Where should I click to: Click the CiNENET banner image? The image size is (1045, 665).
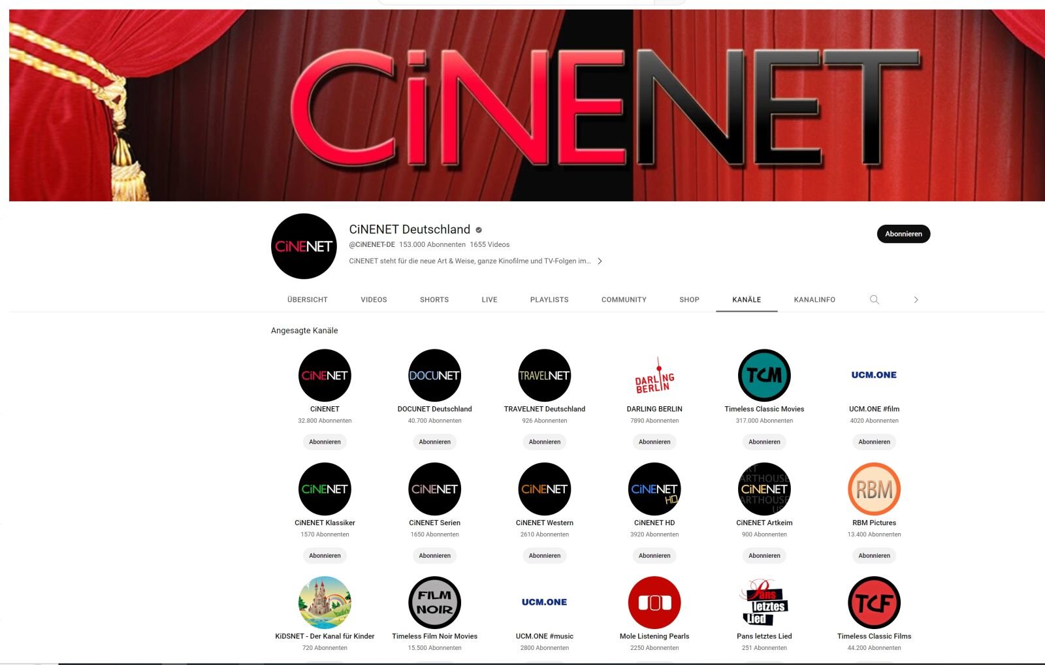(x=526, y=105)
